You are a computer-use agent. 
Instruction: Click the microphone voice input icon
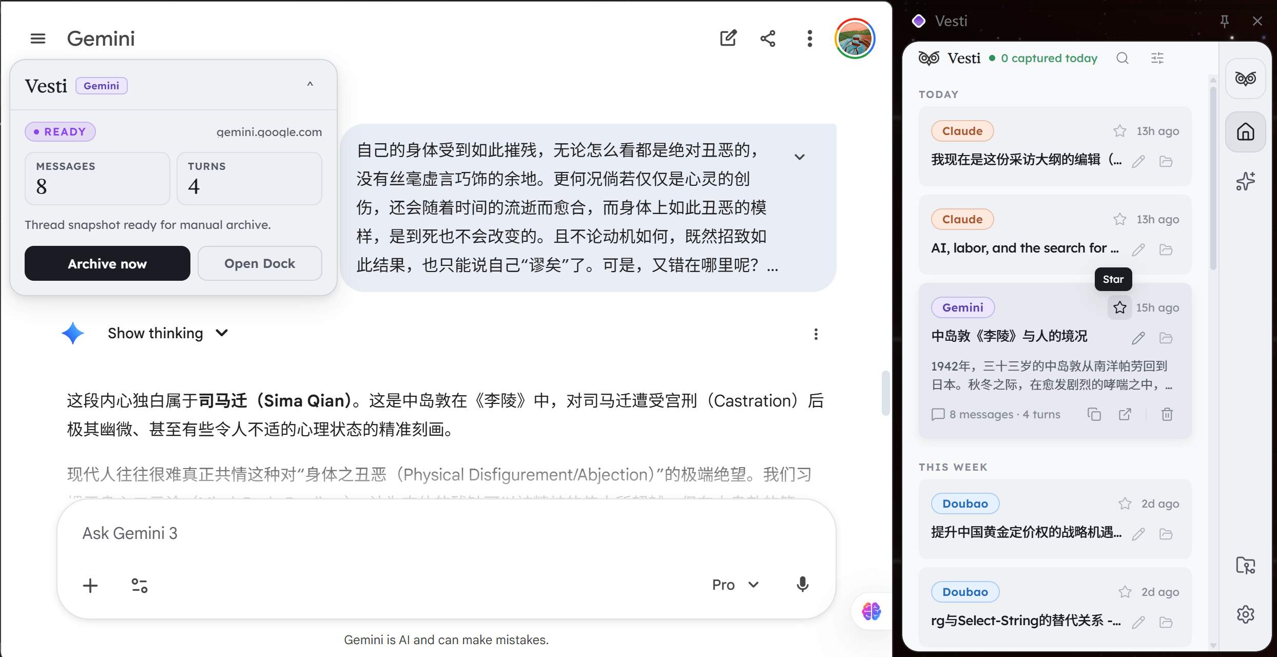coord(802,585)
